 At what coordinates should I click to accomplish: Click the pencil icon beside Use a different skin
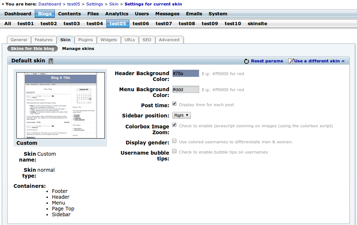pos(291,61)
